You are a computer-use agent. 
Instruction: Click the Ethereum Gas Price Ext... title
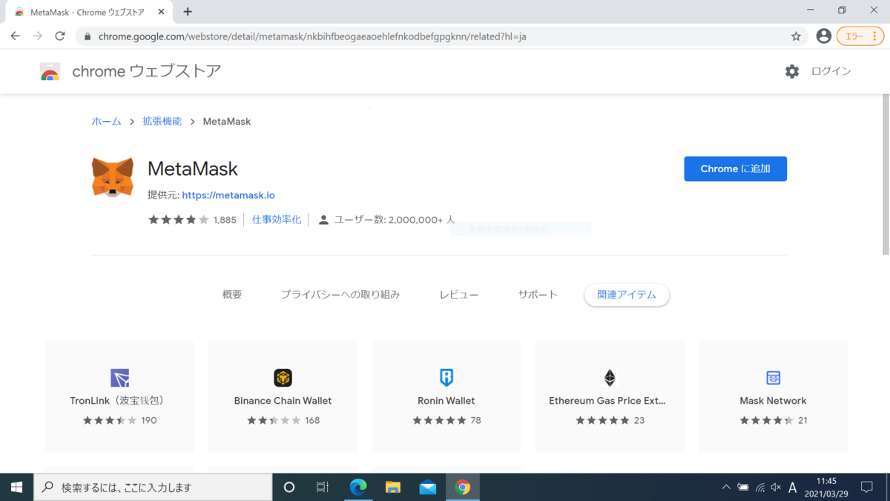(x=607, y=400)
